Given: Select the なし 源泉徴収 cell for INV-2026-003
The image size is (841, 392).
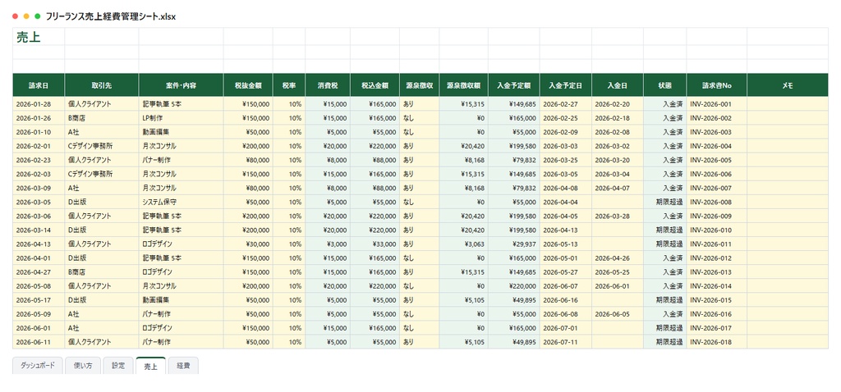Looking at the screenshot, I should pyautogui.click(x=419, y=132).
